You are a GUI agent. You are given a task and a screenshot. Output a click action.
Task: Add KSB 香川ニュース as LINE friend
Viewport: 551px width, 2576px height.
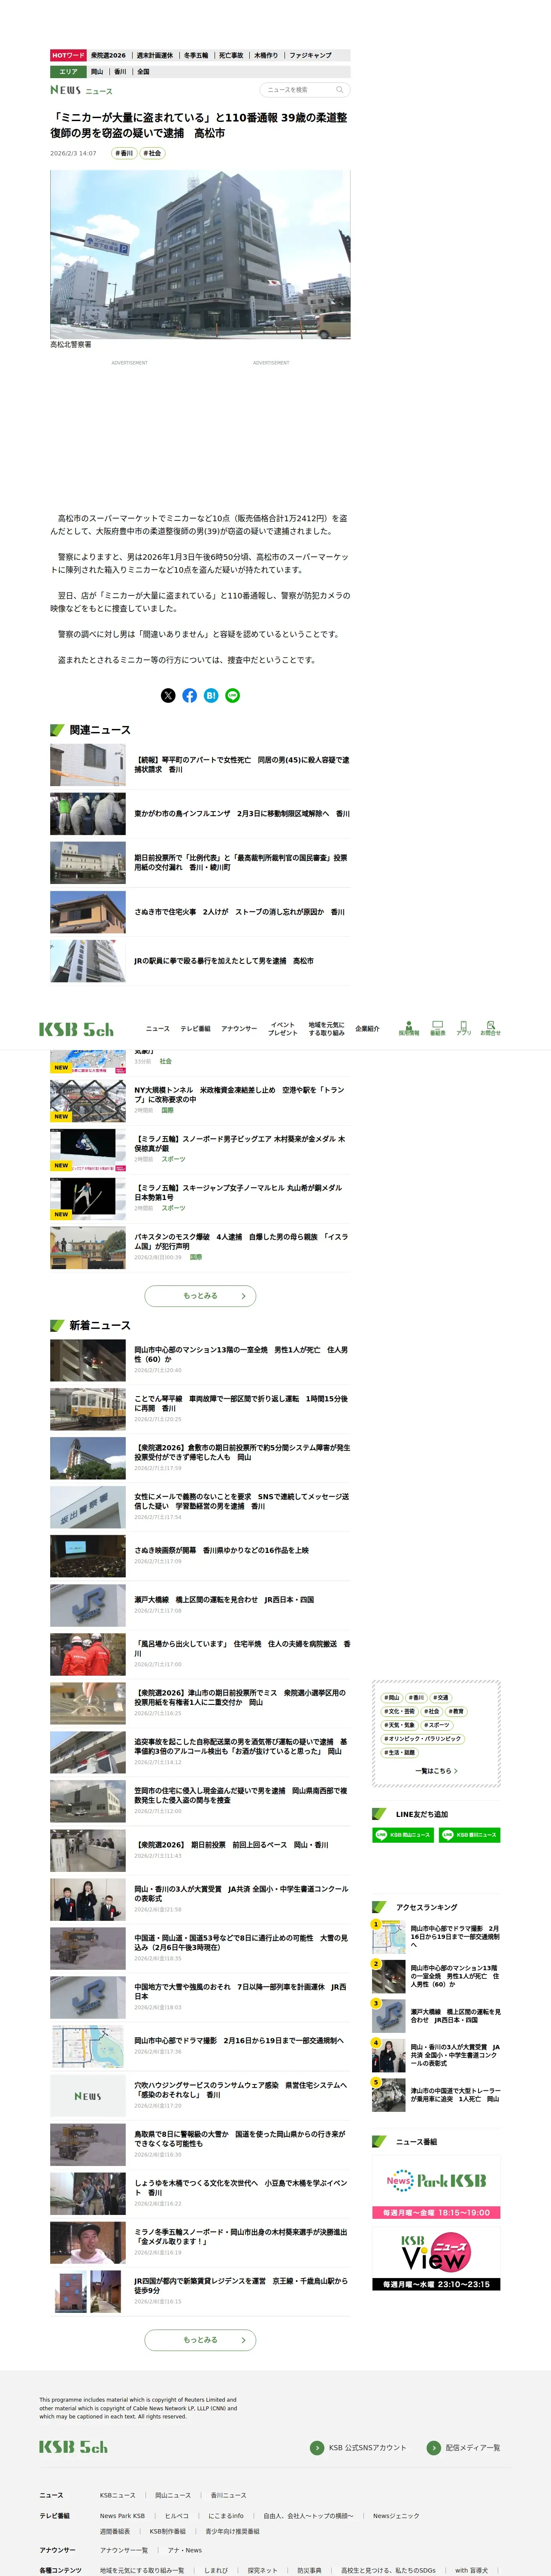tap(469, 1835)
